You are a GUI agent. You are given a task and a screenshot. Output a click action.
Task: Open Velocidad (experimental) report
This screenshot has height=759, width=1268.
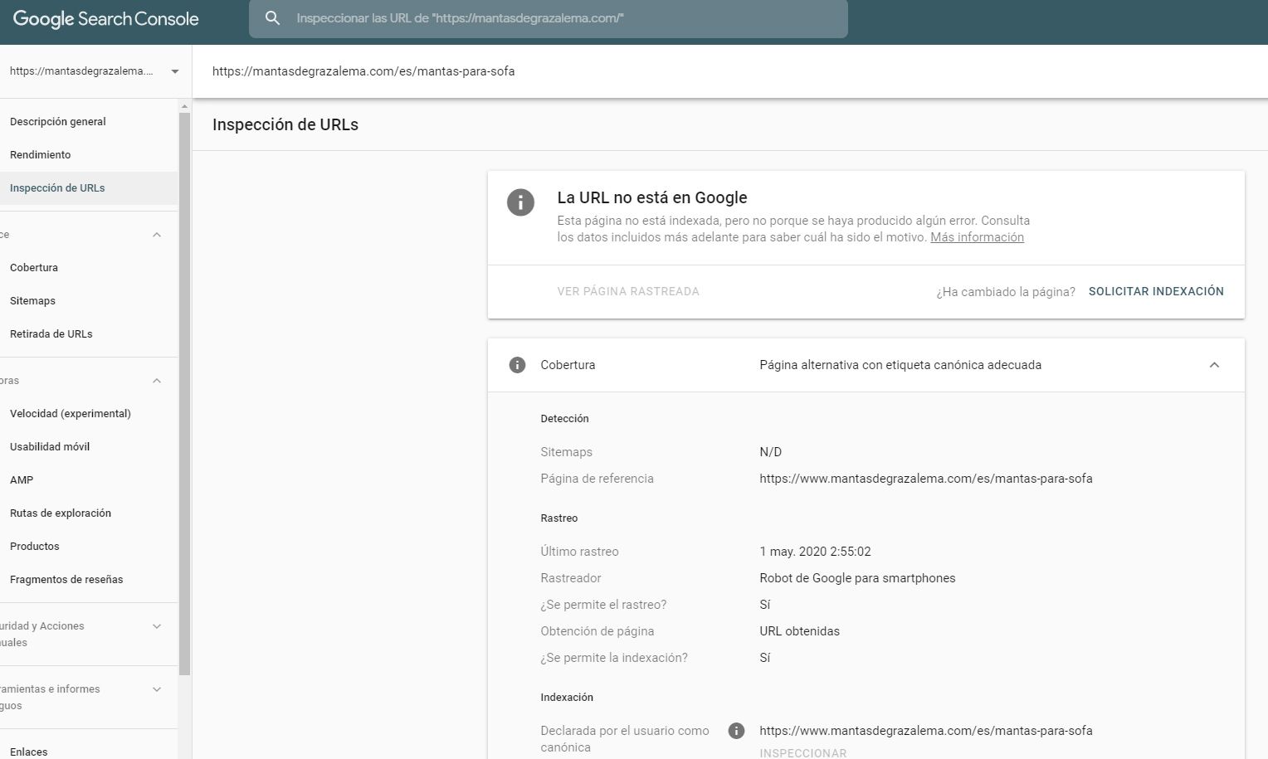pos(71,414)
